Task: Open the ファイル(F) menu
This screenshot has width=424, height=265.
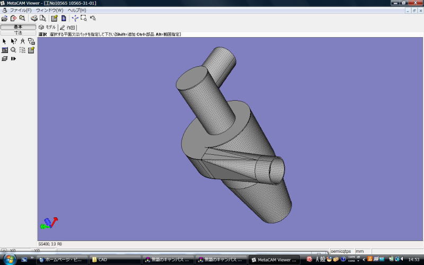Action: click(21, 10)
